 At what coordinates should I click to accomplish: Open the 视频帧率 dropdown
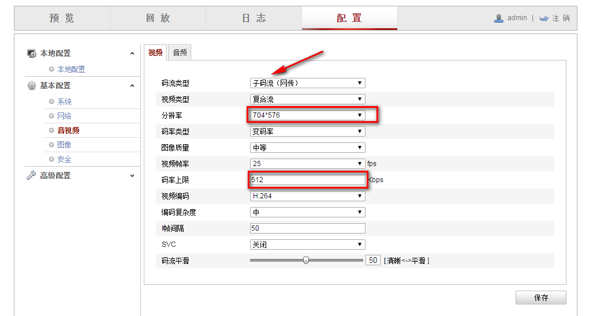[x=307, y=164]
